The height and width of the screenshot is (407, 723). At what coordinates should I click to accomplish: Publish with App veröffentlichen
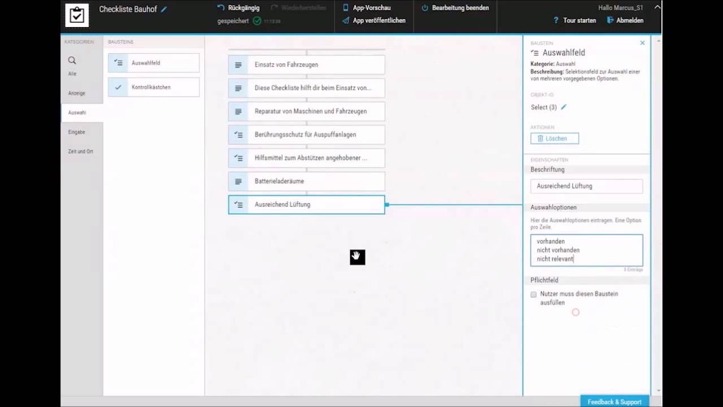(x=374, y=20)
